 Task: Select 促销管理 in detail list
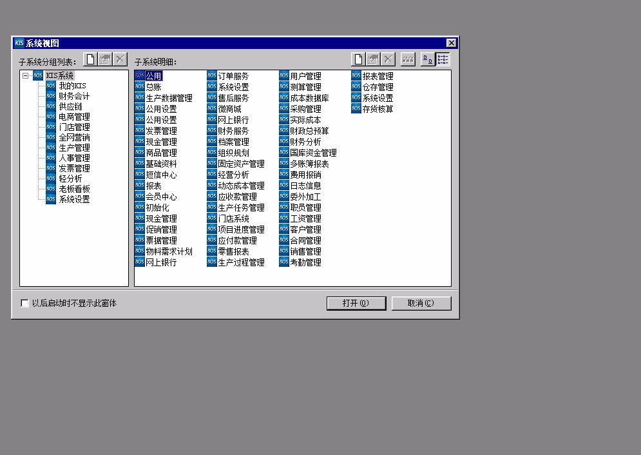coord(161,229)
